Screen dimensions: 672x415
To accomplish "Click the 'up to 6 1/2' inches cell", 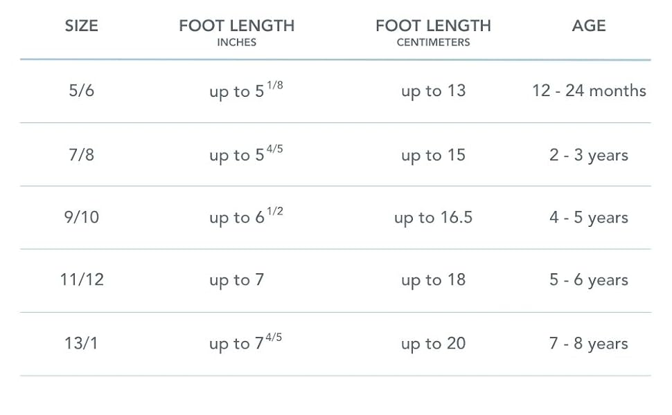I will pyautogui.click(x=245, y=217).
